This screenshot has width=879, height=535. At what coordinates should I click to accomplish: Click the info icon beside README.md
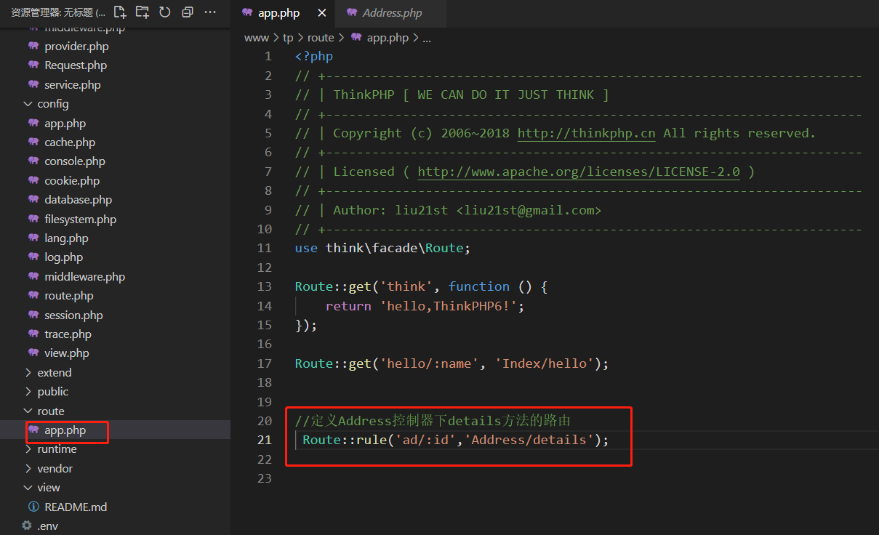point(33,507)
